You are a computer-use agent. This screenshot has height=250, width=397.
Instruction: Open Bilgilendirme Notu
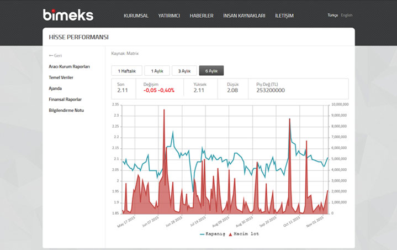click(66, 110)
